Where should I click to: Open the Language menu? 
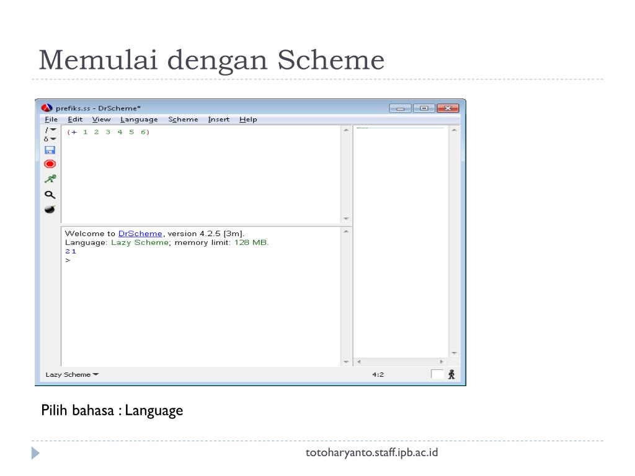(x=139, y=120)
